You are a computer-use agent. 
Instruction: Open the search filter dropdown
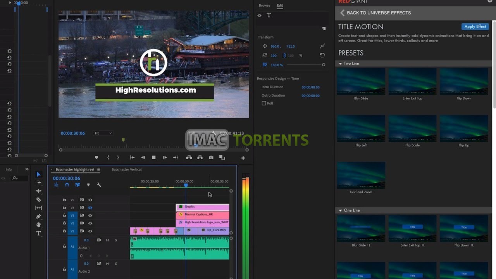tap(15, 178)
